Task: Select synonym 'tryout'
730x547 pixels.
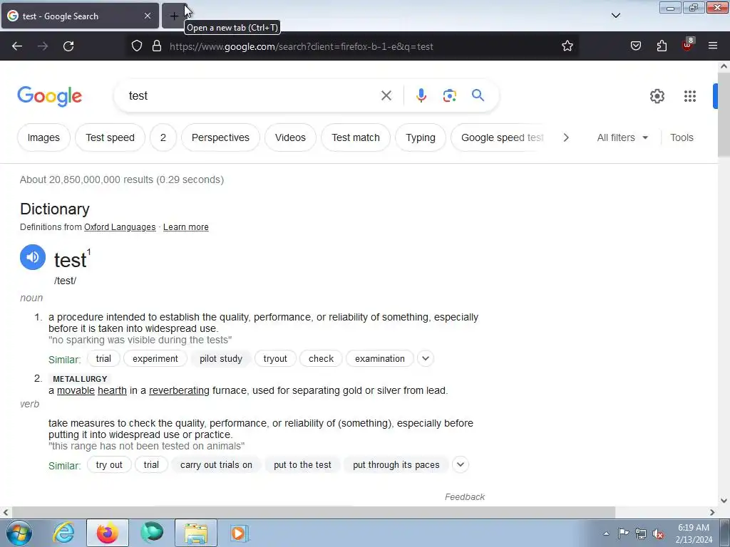Action: click(x=275, y=359)
